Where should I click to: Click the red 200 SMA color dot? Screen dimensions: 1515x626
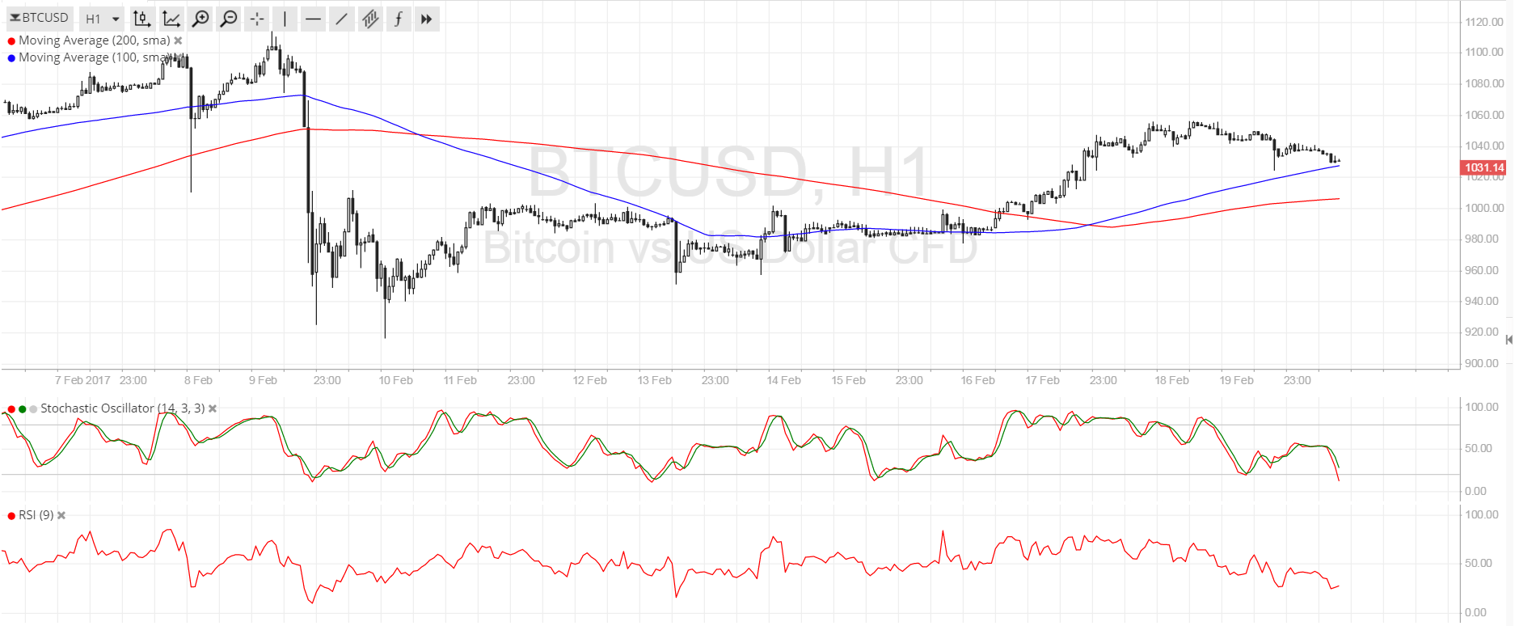point(11,41)
